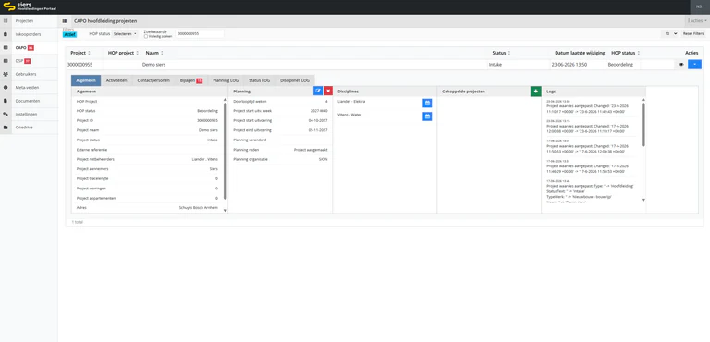
Task: Click the Documenten file icon
Action: point(6,101)
